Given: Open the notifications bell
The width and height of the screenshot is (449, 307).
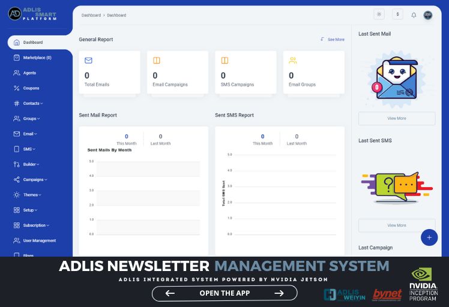Looking at the screenshot, I should tap(414, 15).
